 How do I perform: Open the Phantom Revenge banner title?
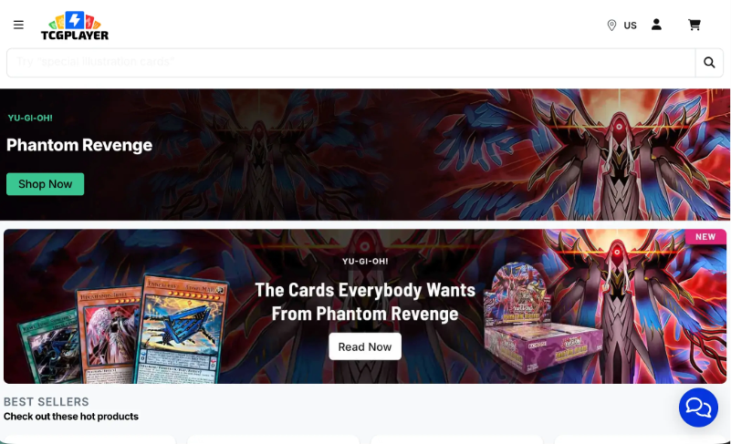coord(79,145)
